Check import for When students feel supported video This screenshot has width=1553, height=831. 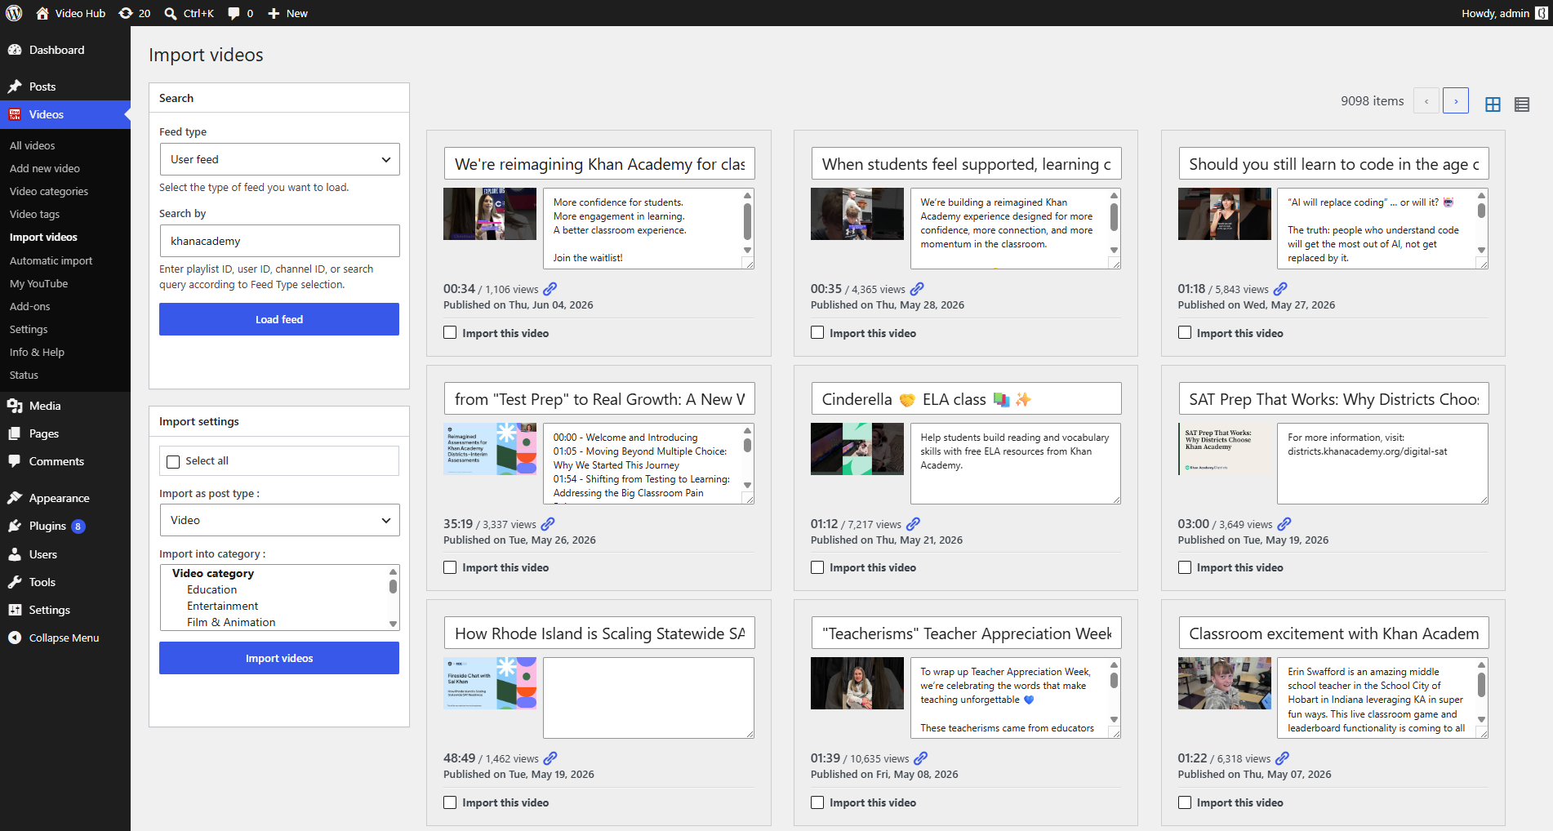tap(817, 332)
